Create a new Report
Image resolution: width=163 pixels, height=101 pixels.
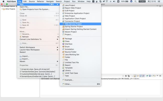pos(80,65)
